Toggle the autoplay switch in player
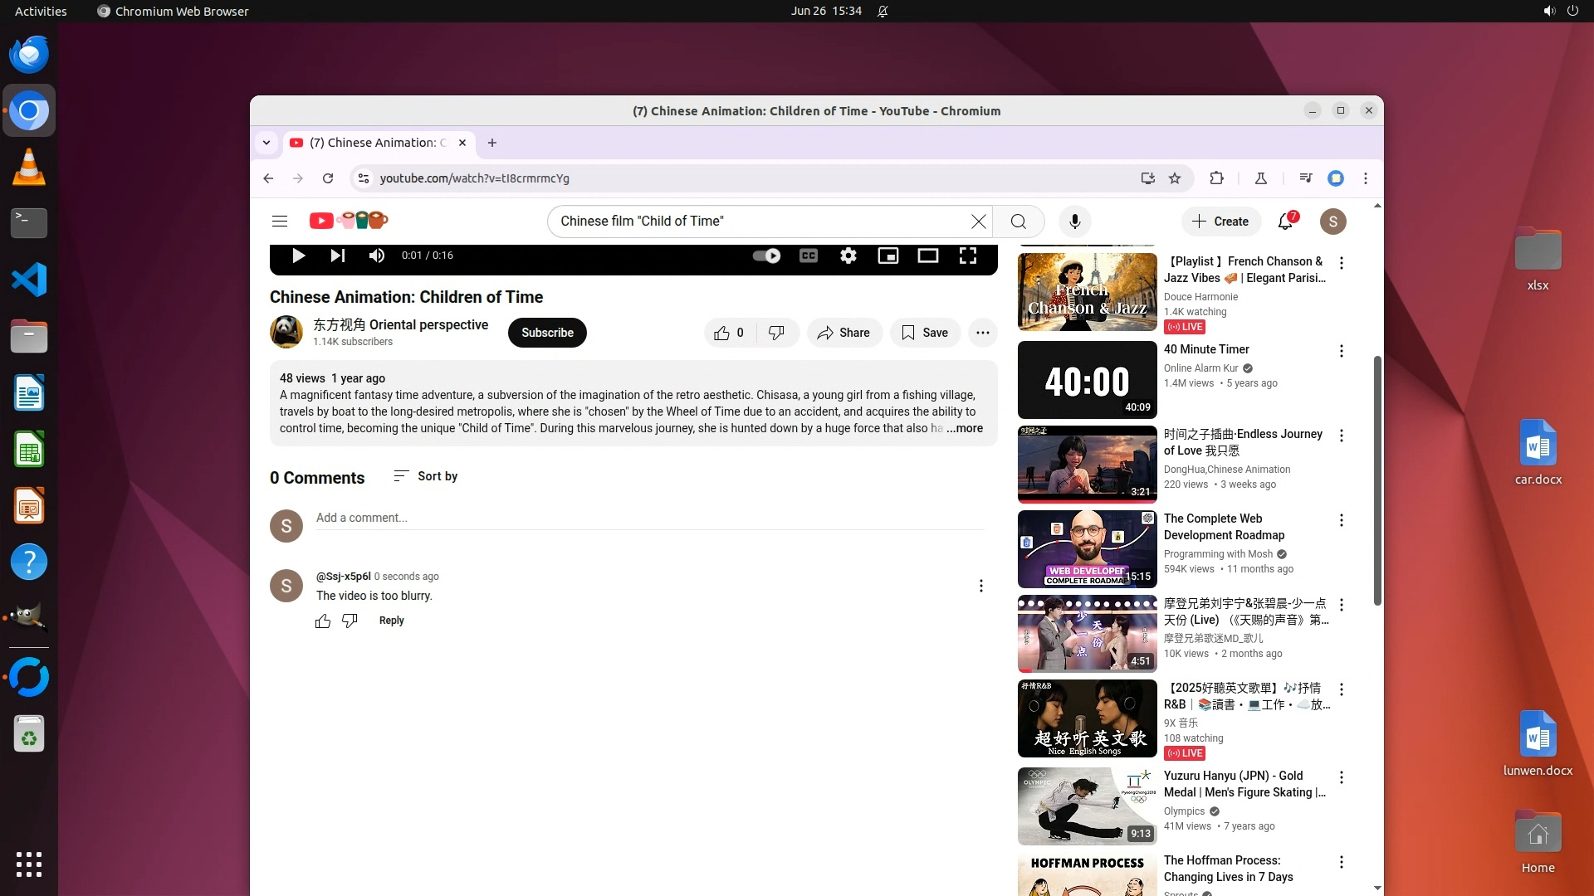The width and height of the screenshot is (1594, 896). point(766,256)
